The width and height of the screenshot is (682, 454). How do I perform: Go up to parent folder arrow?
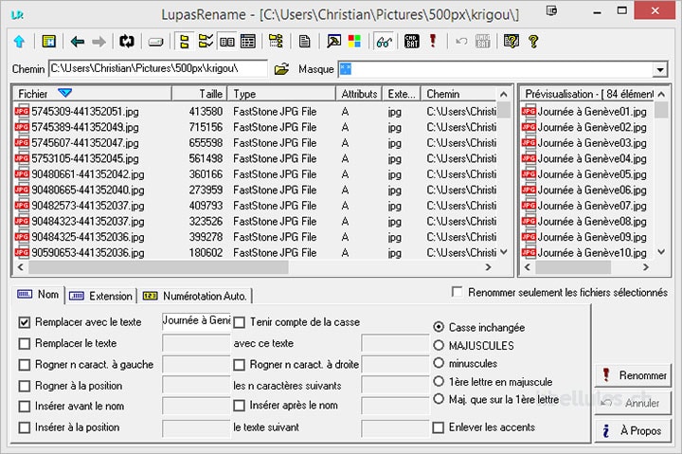(x=19, y=42)
